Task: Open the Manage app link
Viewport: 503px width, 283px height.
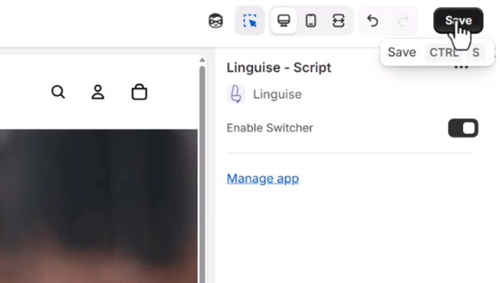Action: coord(262,178)
